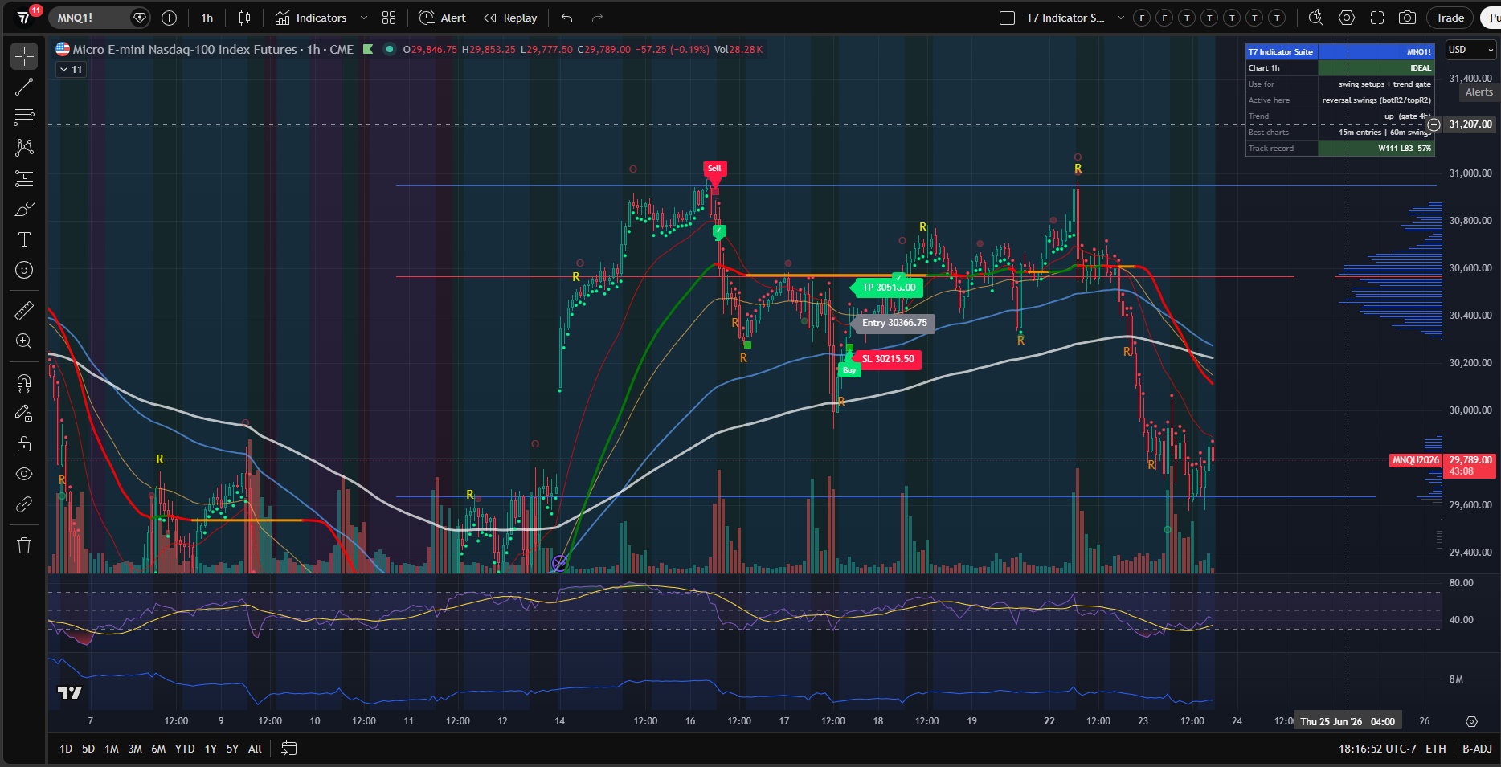Viewport: 1501px width, 767px height.
Task: Toggle the drawing sync link icon
Action: click(x=24, y=504)
